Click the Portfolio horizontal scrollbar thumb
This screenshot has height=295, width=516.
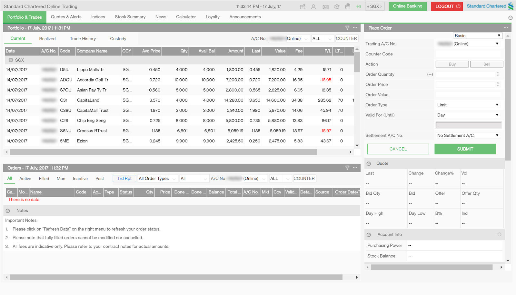[x=163, y=152]
